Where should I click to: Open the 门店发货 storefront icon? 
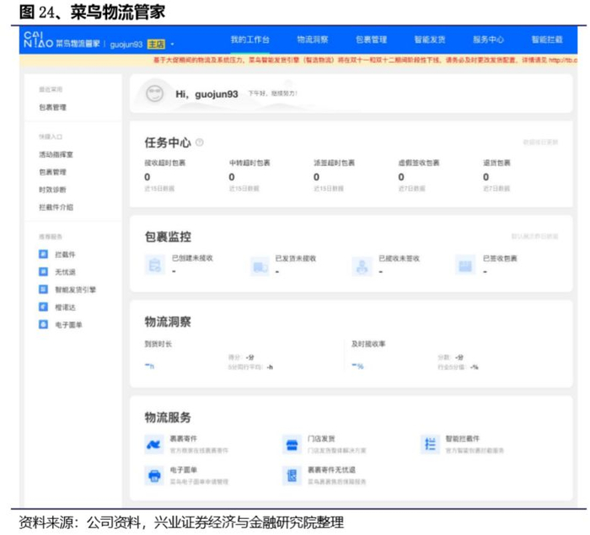292,444
